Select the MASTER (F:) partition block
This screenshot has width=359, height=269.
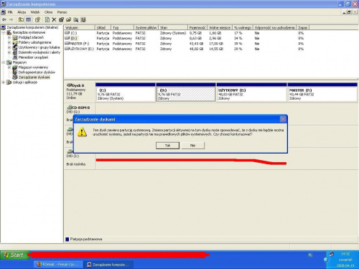[322, 93]
